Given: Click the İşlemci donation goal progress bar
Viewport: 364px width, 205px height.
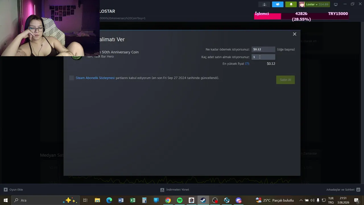Looking at the screenshot, I should 301,16.
